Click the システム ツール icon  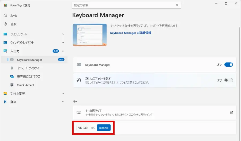pos(5,34)
